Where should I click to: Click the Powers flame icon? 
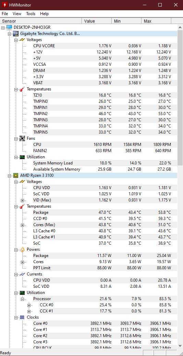tap(22, 249)
